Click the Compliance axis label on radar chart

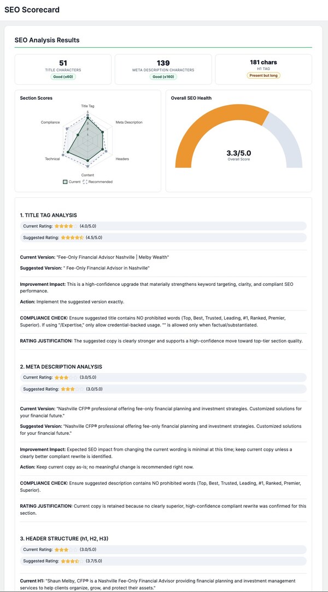(50, 122)
